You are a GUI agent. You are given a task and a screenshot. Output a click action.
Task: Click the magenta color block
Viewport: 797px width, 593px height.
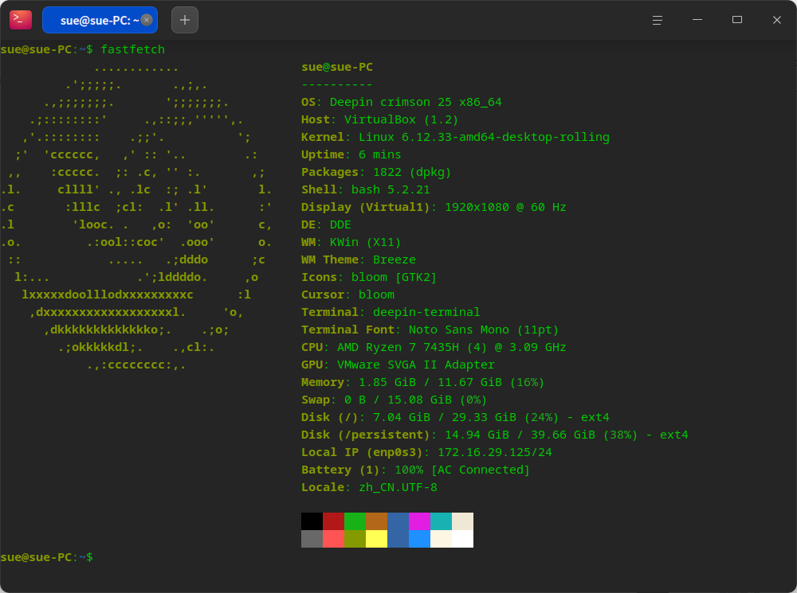tap(419, 521)
